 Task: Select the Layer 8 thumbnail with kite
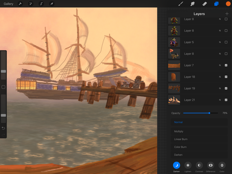174,54
